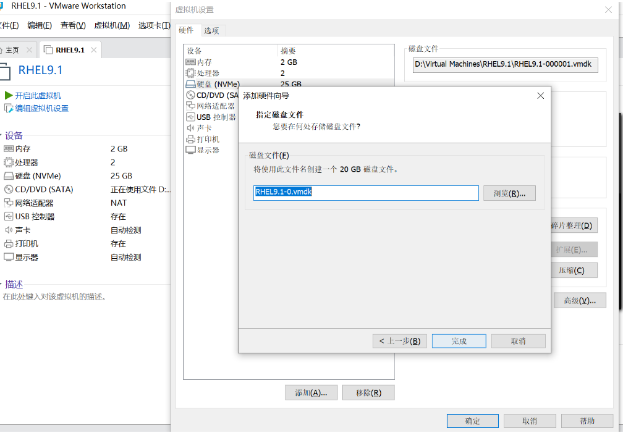Switch to the 选项 tab

tap(211, 31)
